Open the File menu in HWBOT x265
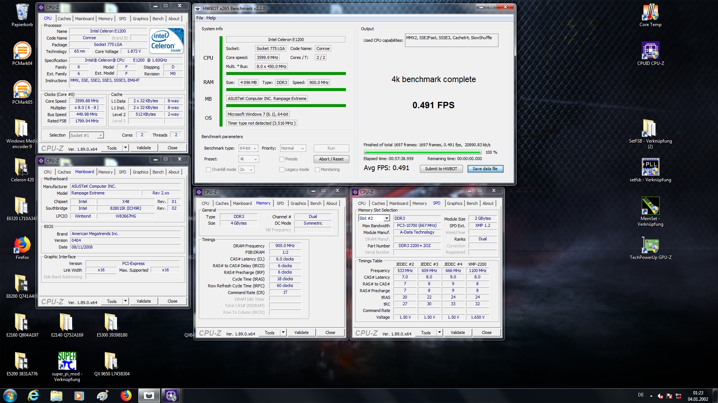Screen dimensions: 718x403 click(x=200, y=18)
